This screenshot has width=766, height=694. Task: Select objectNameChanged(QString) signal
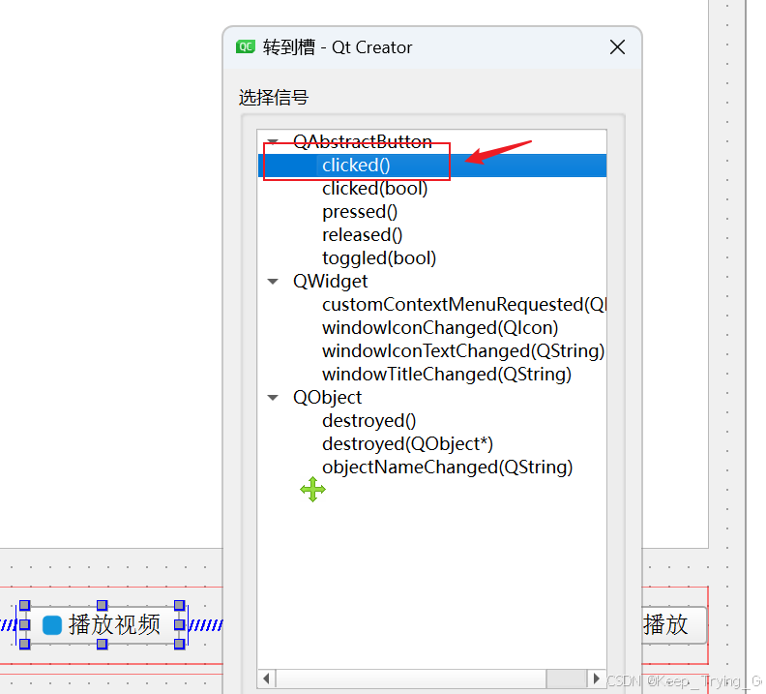(447, 468)
